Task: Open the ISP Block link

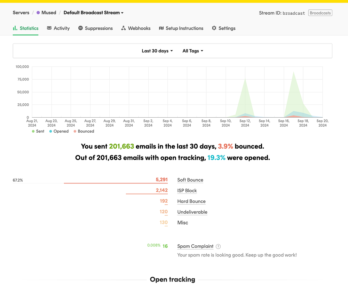Action: (187, 191)
